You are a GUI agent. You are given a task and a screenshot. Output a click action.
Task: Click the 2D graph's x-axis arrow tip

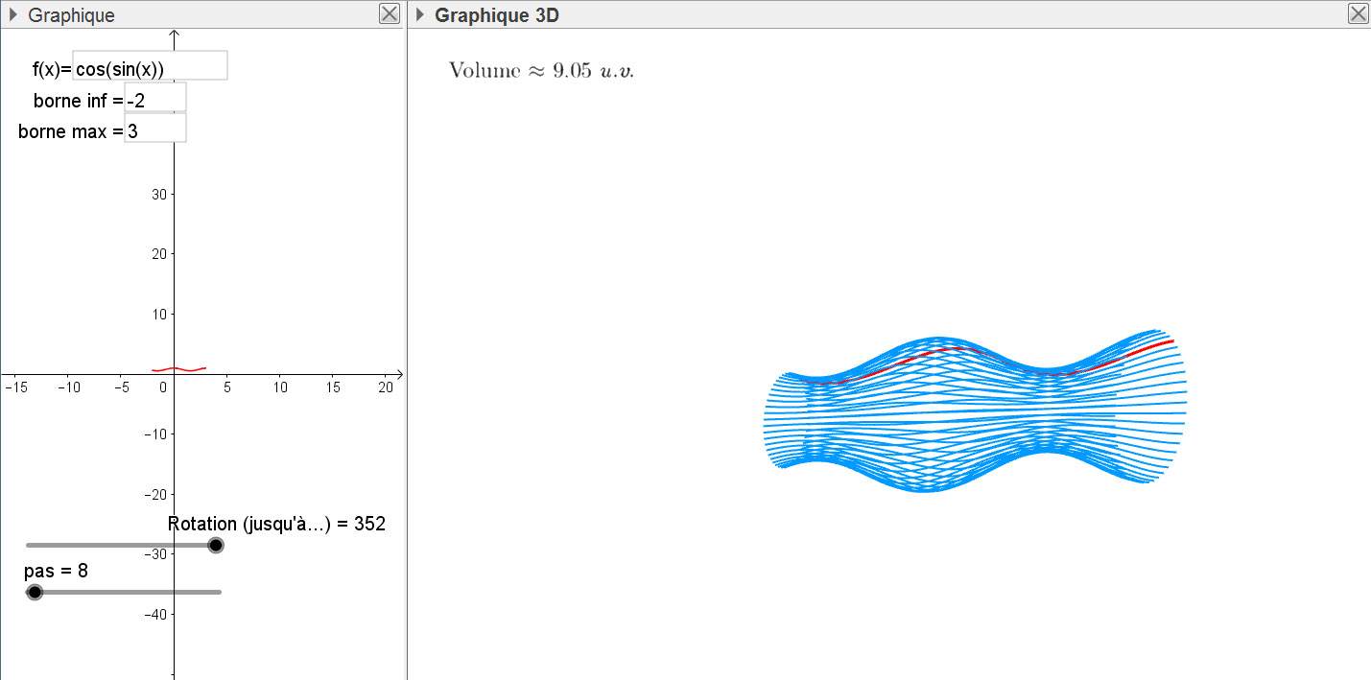tap(399, 374)
